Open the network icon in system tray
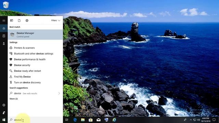The width and height of the screenshot is (219, 123). tap(195, 120)
